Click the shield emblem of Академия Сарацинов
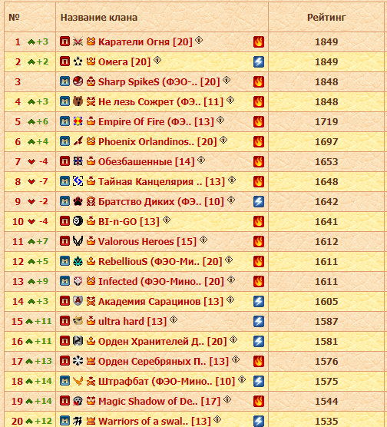 pyautogui.click(x=78, y=301)
